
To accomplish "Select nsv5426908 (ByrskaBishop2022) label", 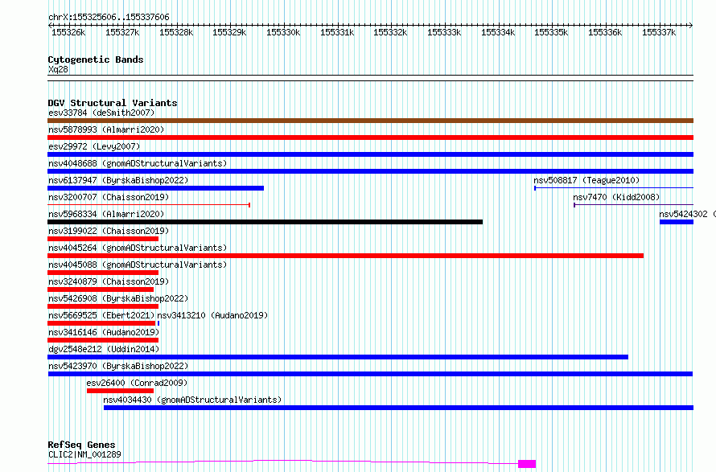I will [x=118, y=298].
